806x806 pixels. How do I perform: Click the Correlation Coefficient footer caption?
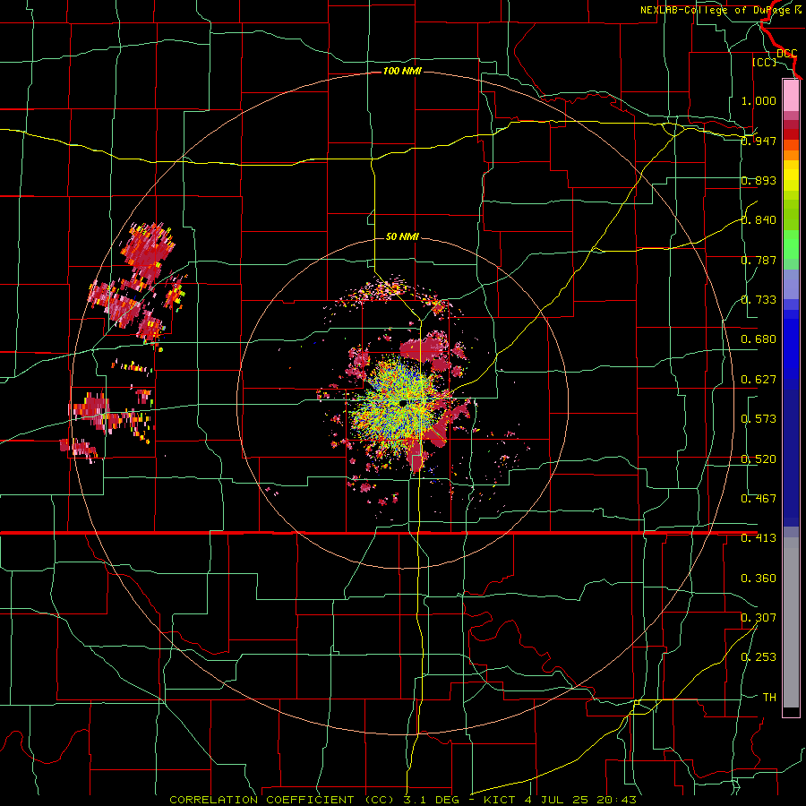tap(403, 800)
